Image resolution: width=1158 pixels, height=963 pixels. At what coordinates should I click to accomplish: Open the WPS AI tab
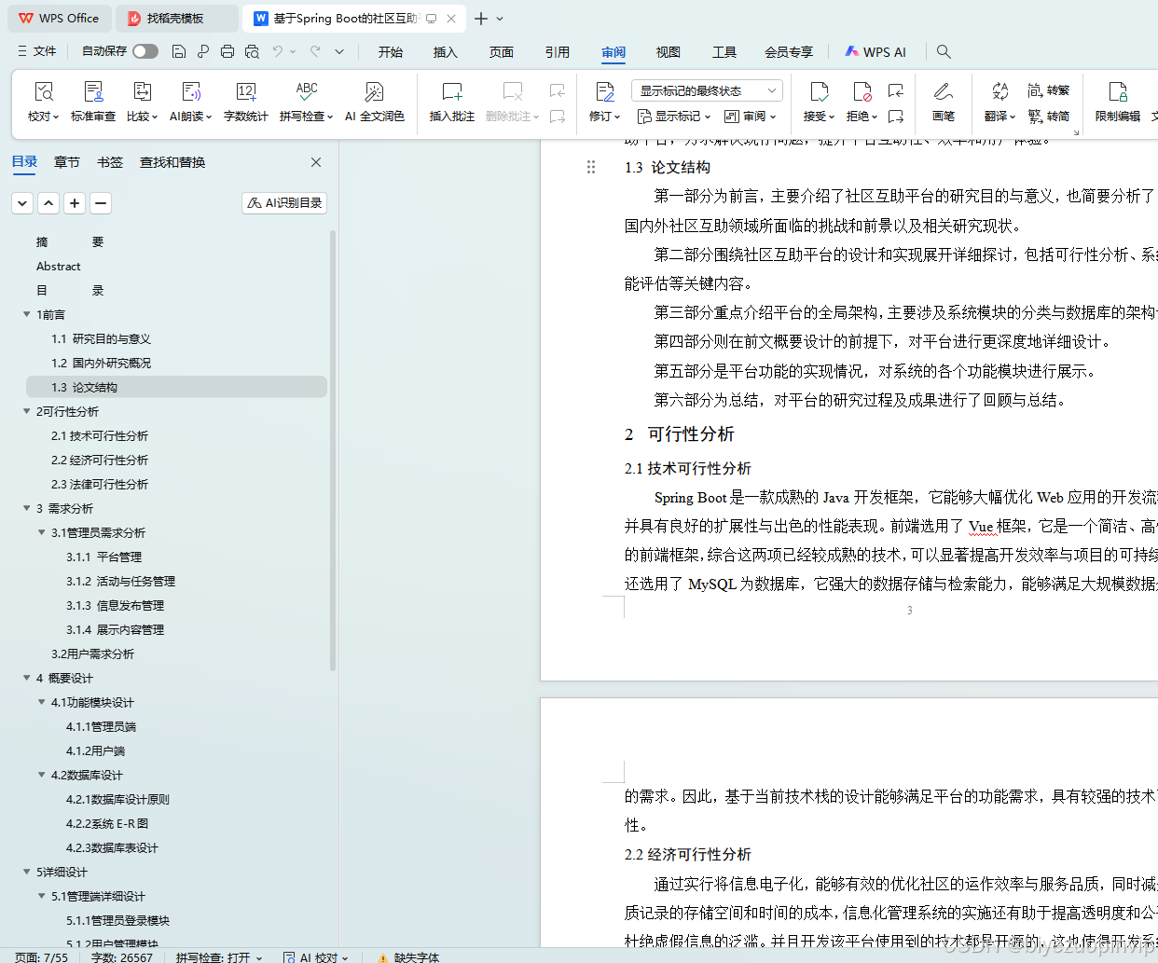click(x=875, y=52)
